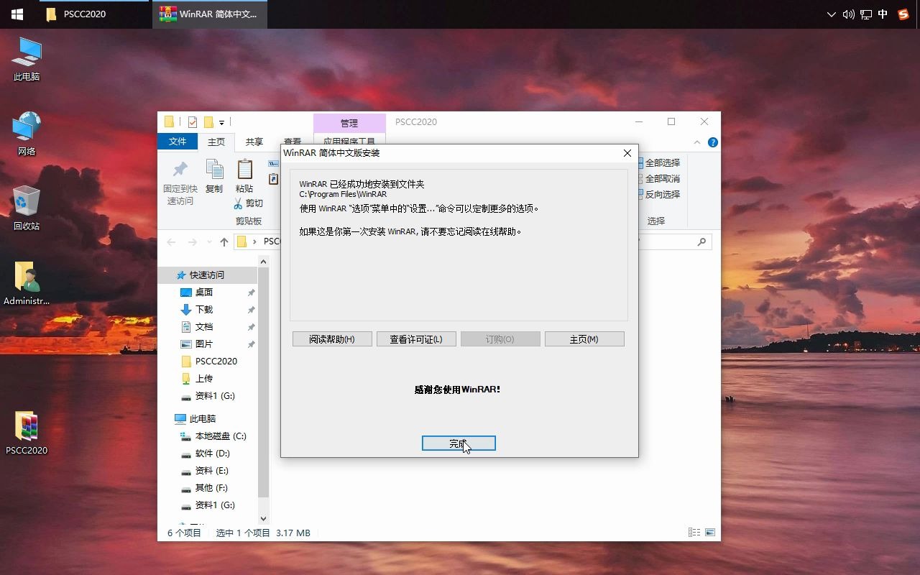The image size is (920, 575).
Task: Open the volume tray icon
Action: [x=849, y=14]
